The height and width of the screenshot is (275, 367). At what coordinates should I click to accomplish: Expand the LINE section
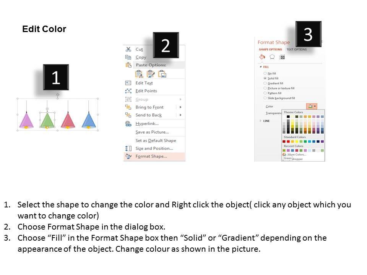(x=261, y=121)
